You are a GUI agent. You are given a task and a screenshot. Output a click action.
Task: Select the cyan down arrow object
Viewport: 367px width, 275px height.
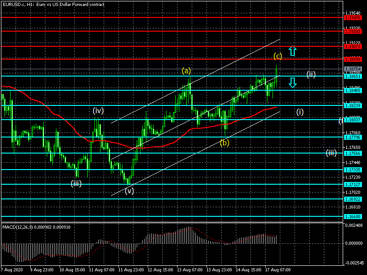(x=292, y=82)
